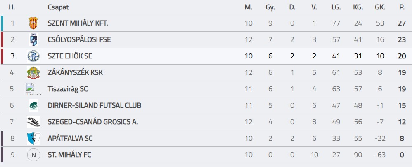Click the H. rank column header
The width and height of the screenshot is (412, 167).
(x=12, y=7)
